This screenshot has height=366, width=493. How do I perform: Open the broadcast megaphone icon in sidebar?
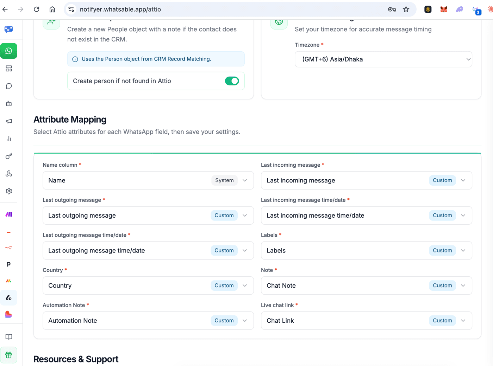(9, 121)
